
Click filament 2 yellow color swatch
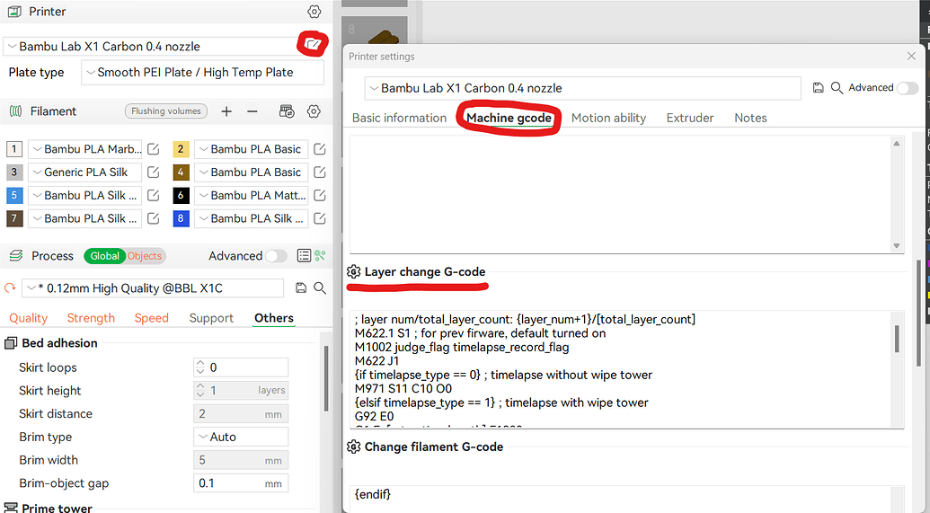click(181, 149)
